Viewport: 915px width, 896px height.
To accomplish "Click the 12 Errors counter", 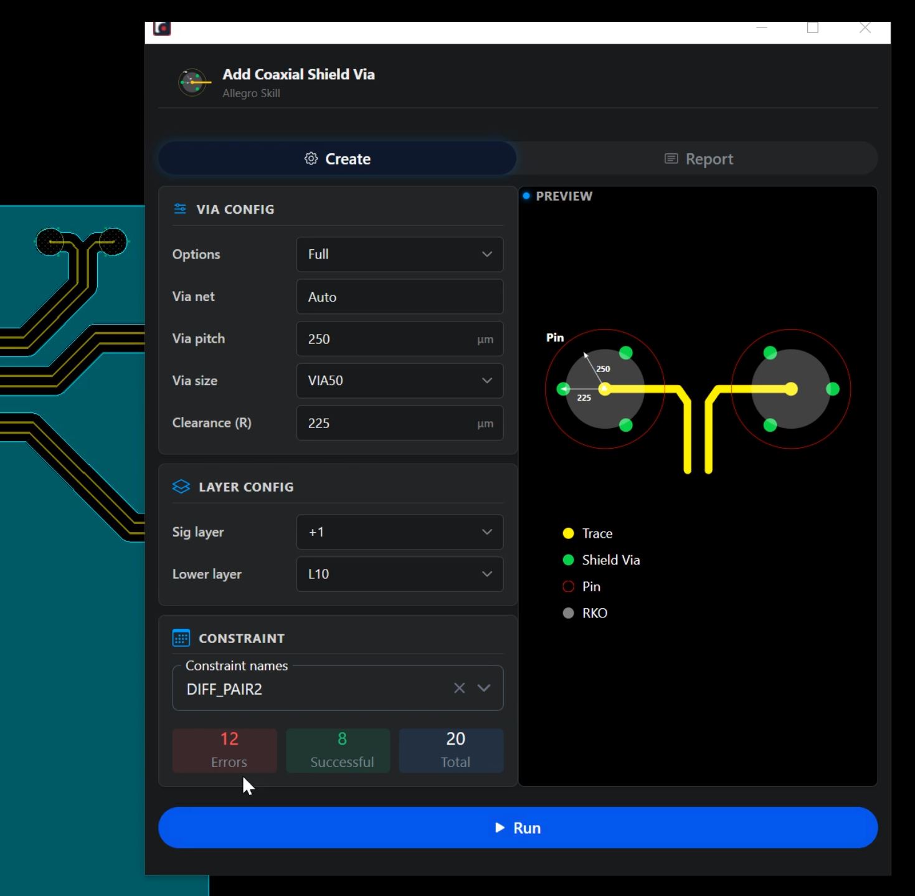I will (225, 750).
